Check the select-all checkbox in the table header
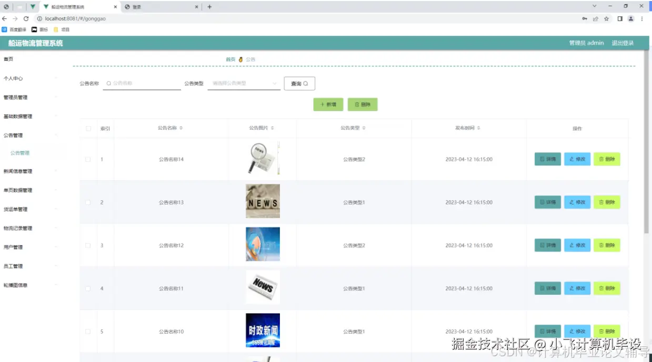The height and width of the screenshot is (362, 652). click(88, 128)
